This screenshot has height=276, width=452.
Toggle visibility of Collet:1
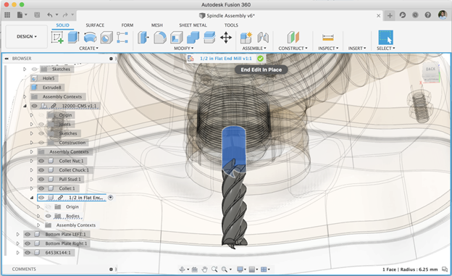point(41,188)
